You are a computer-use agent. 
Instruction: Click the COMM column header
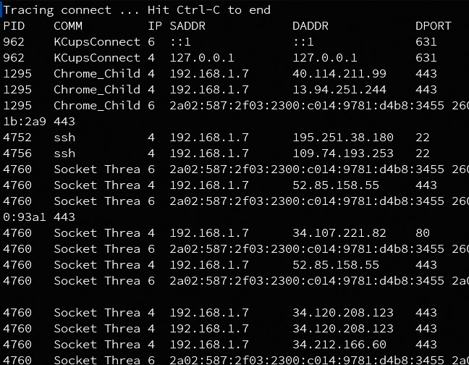point(68,26)
